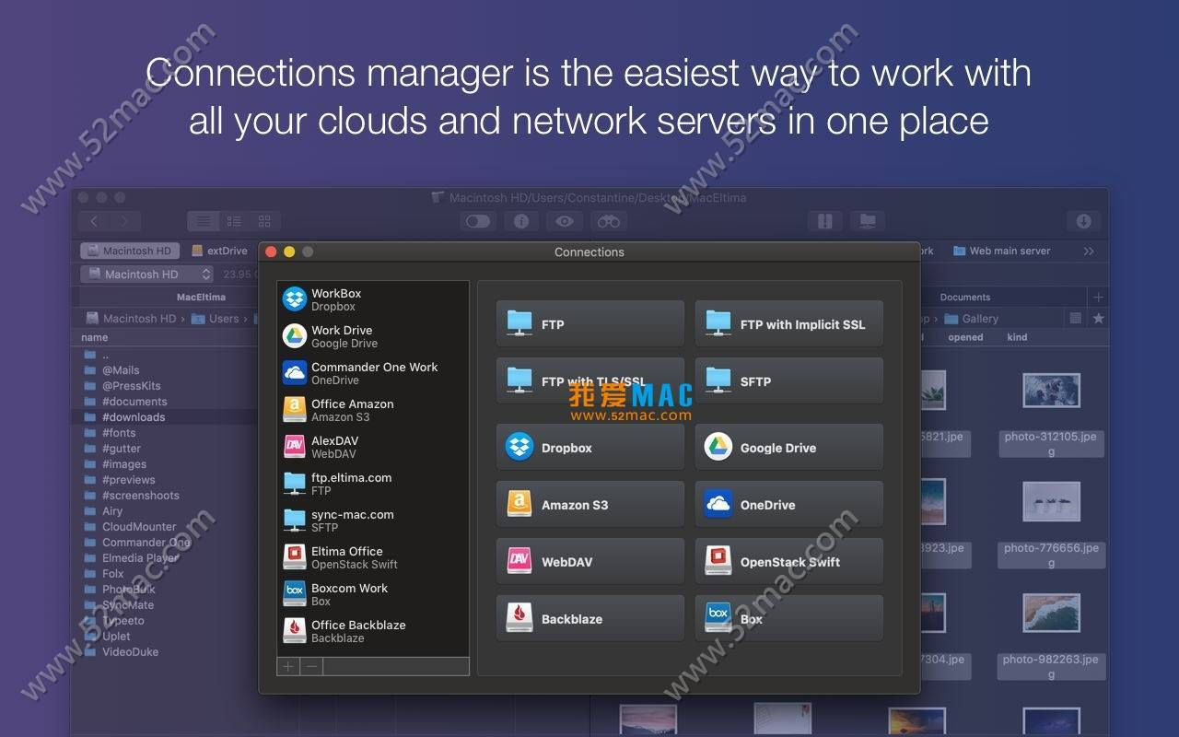
Task: Select Eltima Office OpenStack Swift connection
Action: coord(373,557)
